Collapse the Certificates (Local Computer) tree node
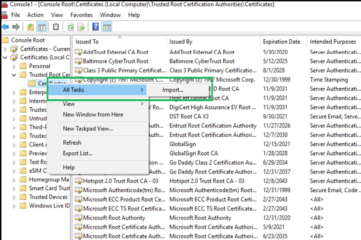The width and height of the screenshot is (361, 240). [5, 57]
